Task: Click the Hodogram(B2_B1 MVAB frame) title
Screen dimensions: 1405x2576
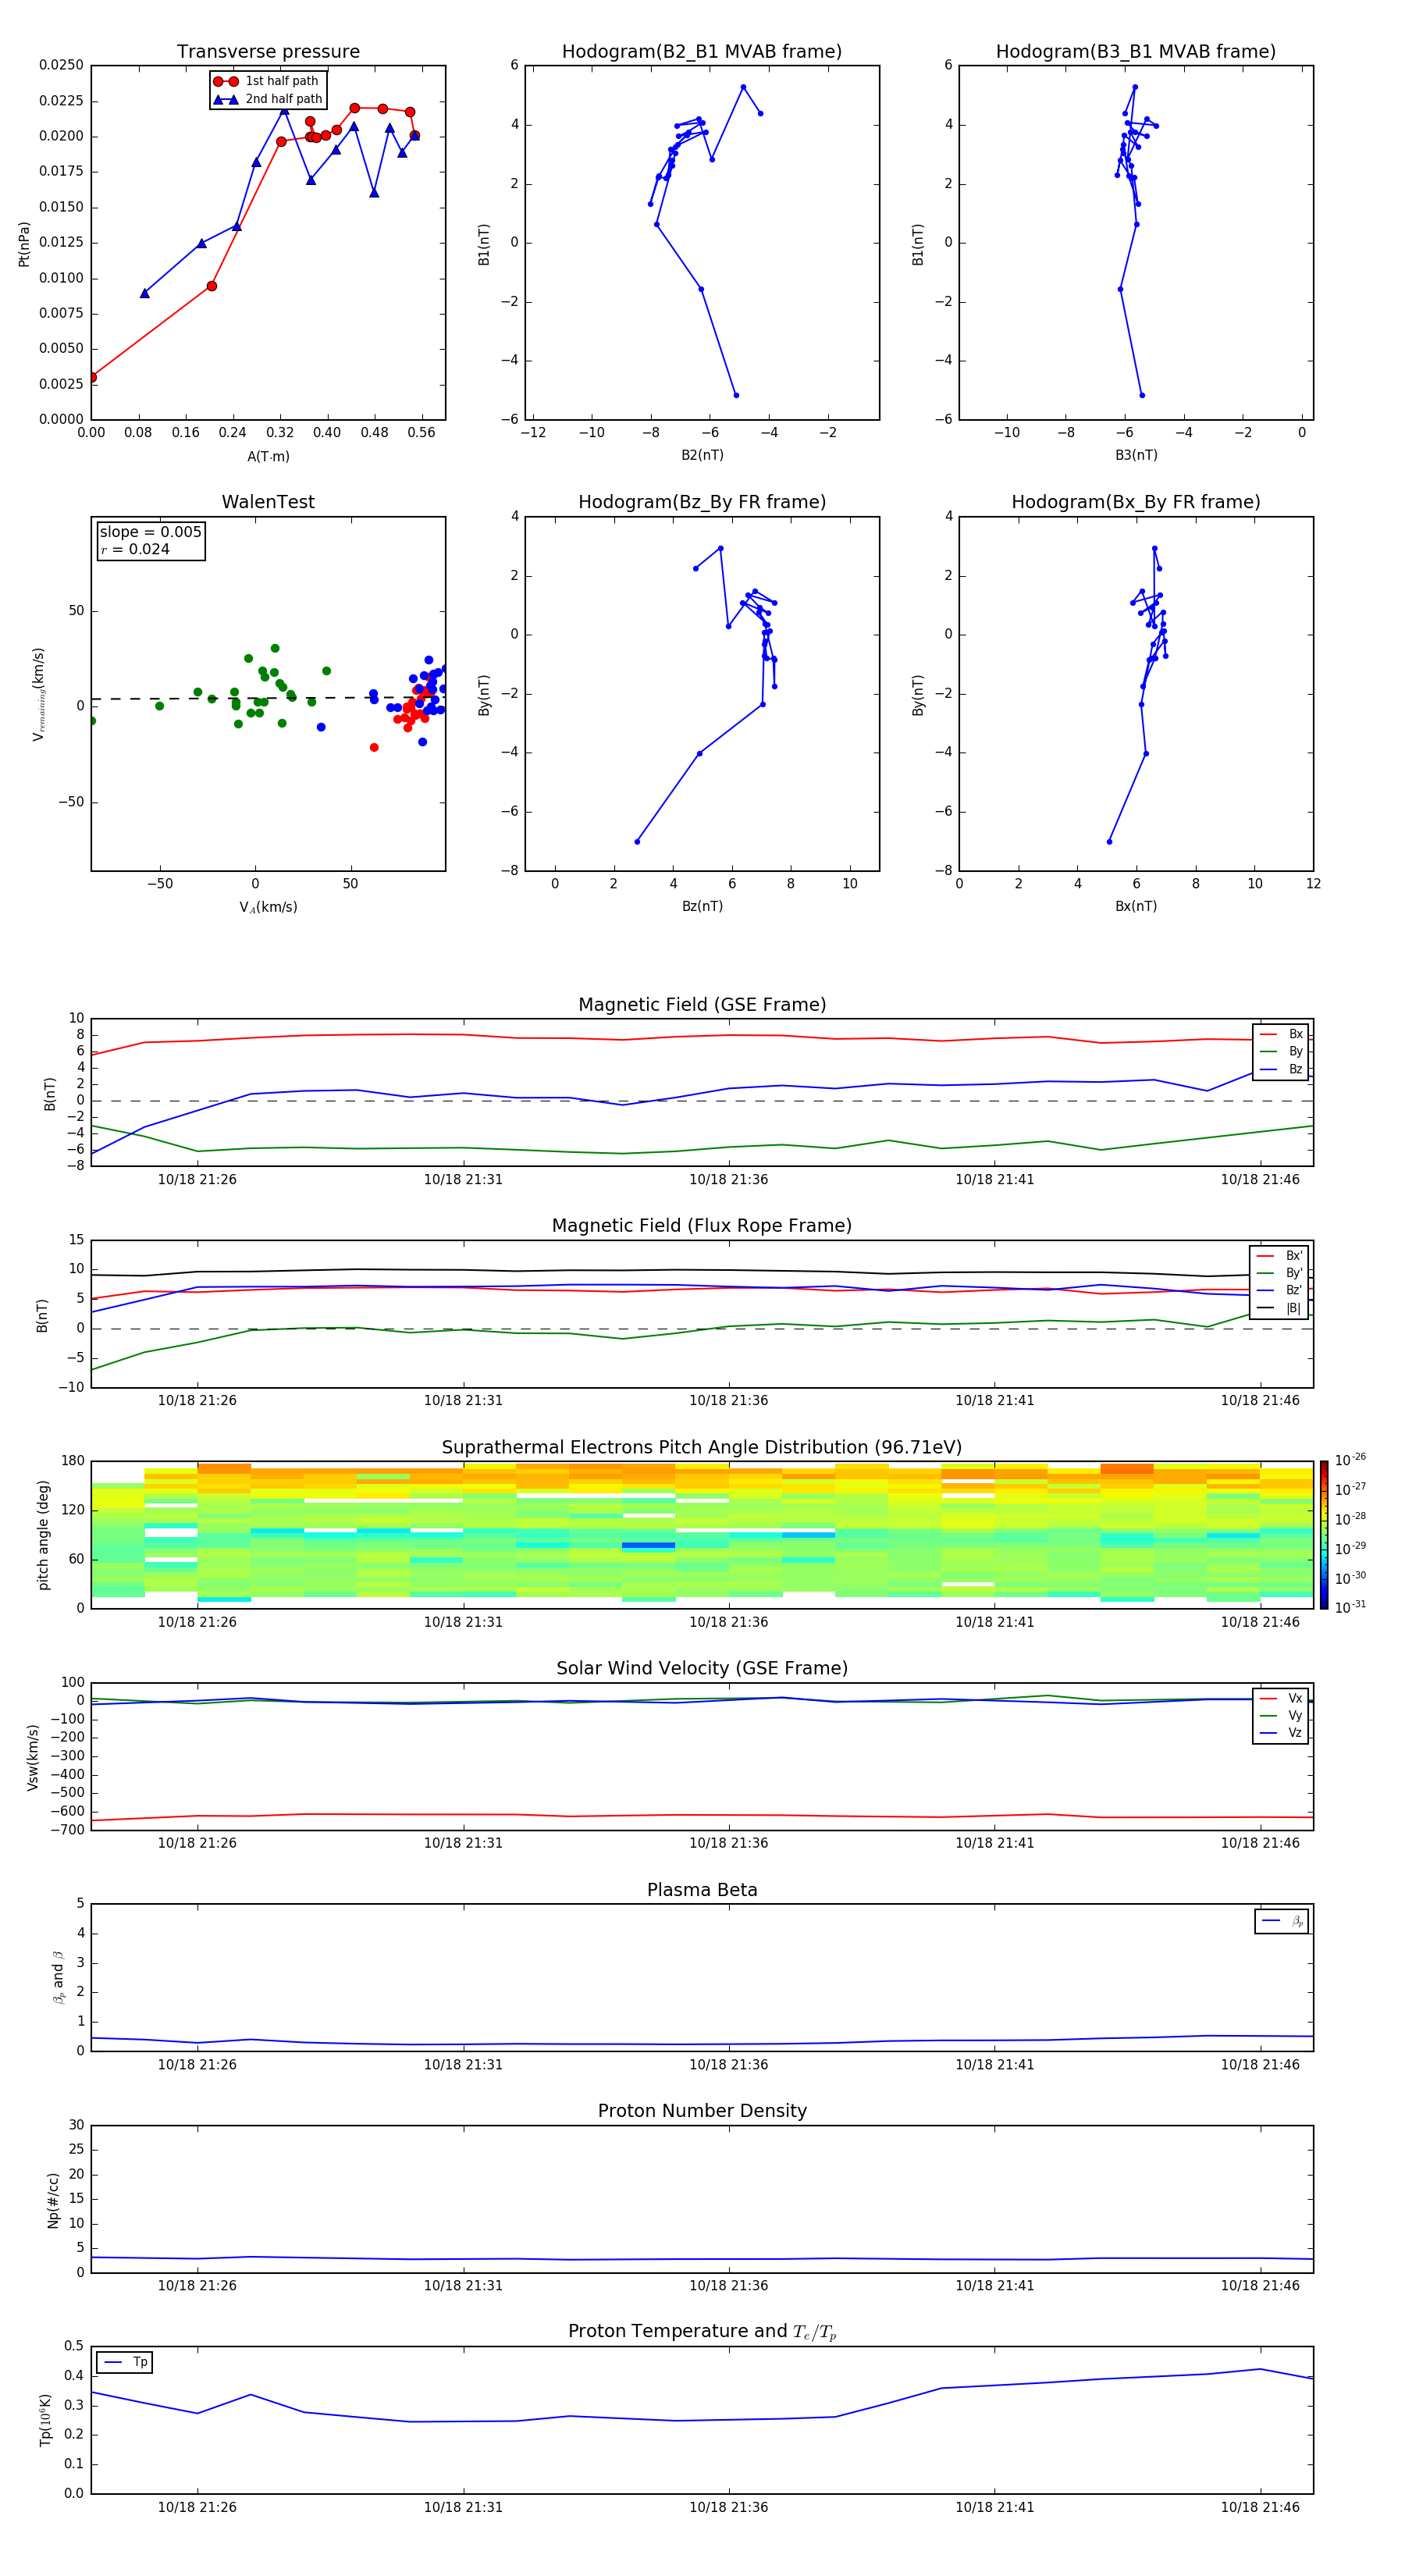Action: coord(702,52)
